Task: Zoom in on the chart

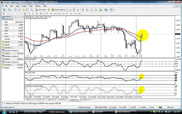Action: [83, 10]
